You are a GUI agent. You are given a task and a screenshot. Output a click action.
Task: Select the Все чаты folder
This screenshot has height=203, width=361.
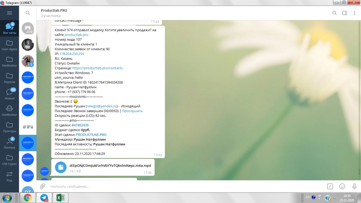click(x=10, y=28)
